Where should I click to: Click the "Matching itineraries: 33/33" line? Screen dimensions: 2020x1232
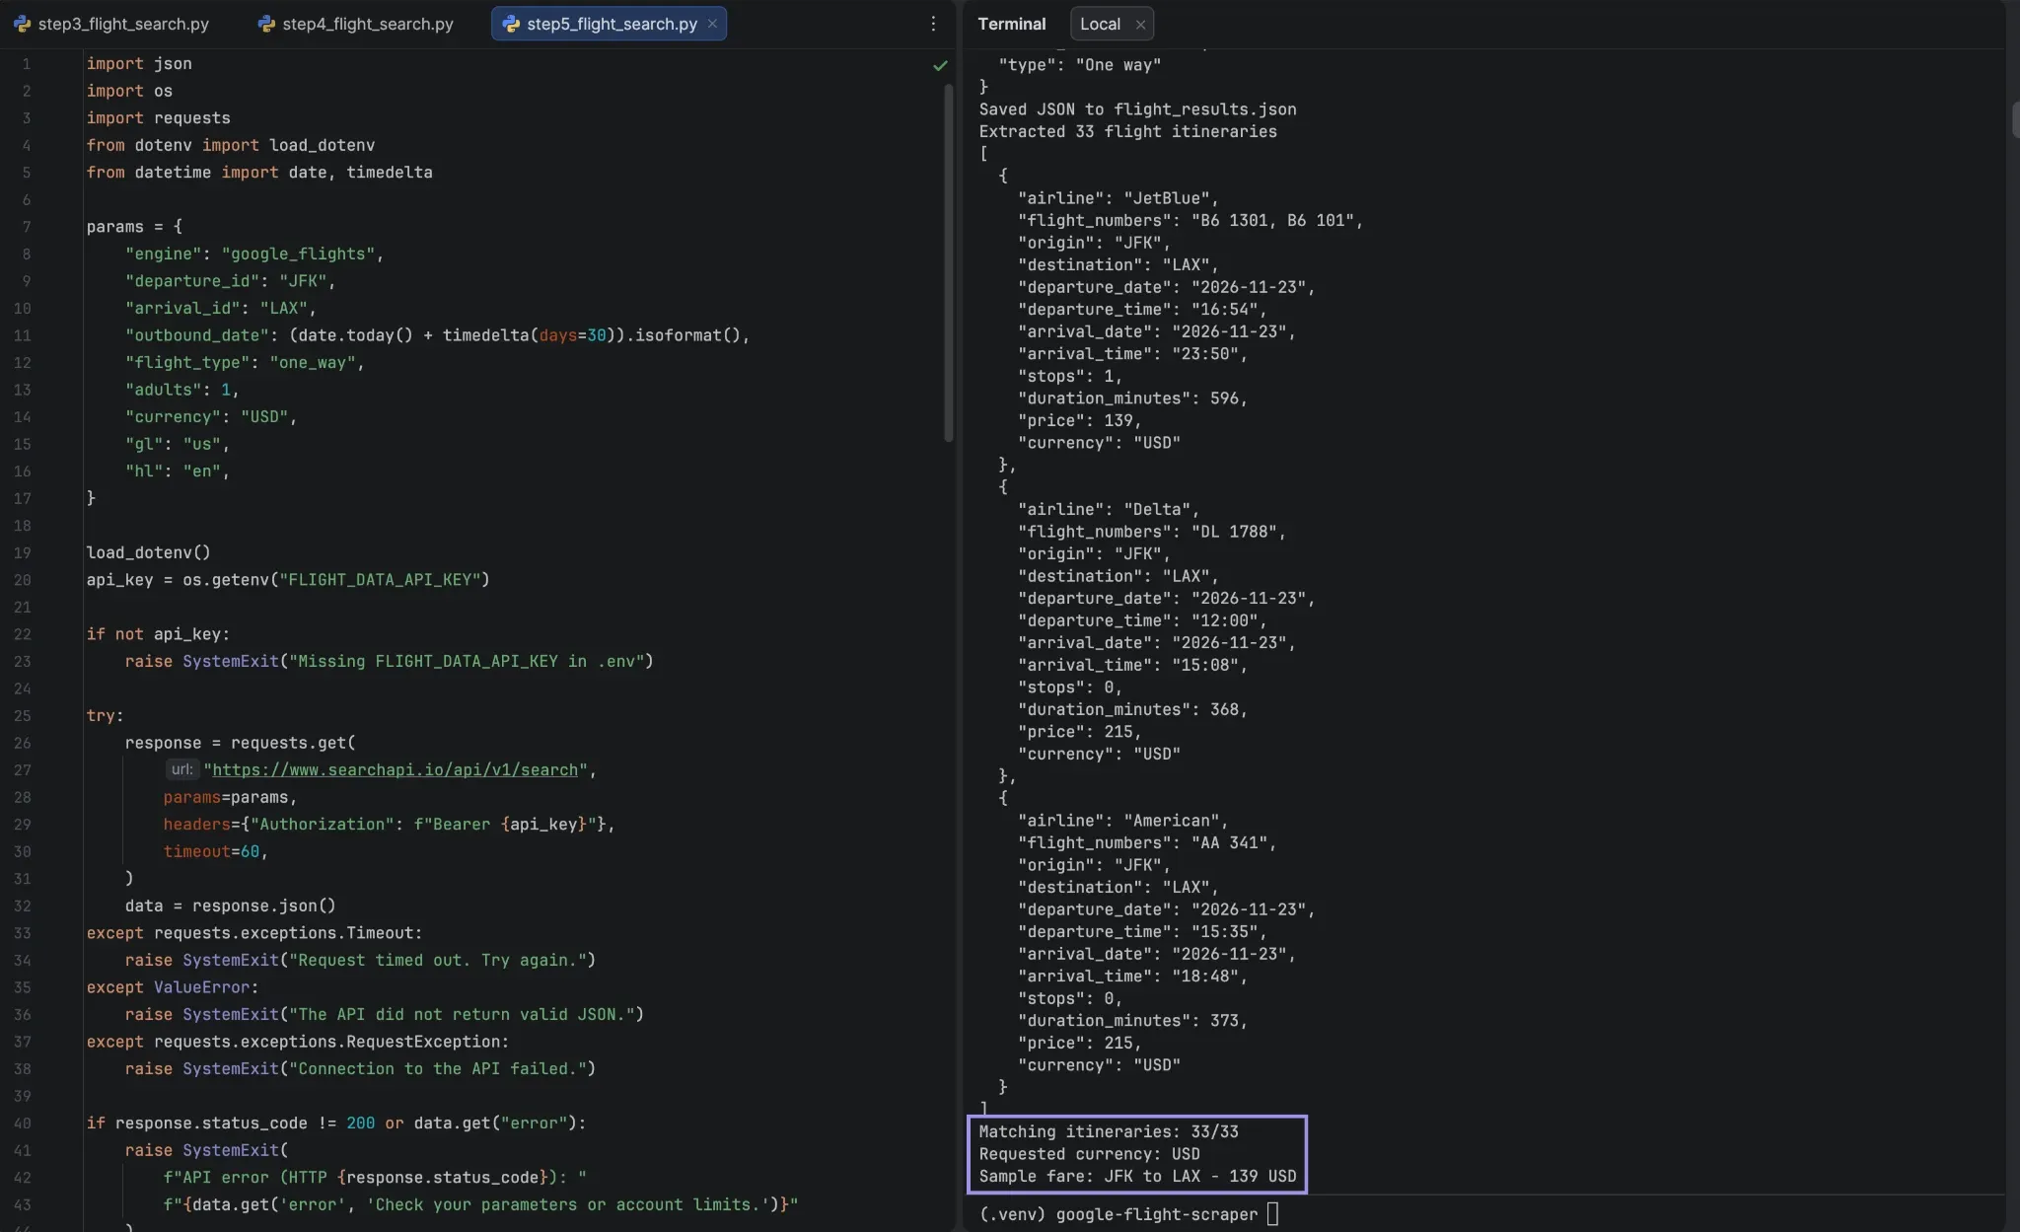pos(1109,1131)
